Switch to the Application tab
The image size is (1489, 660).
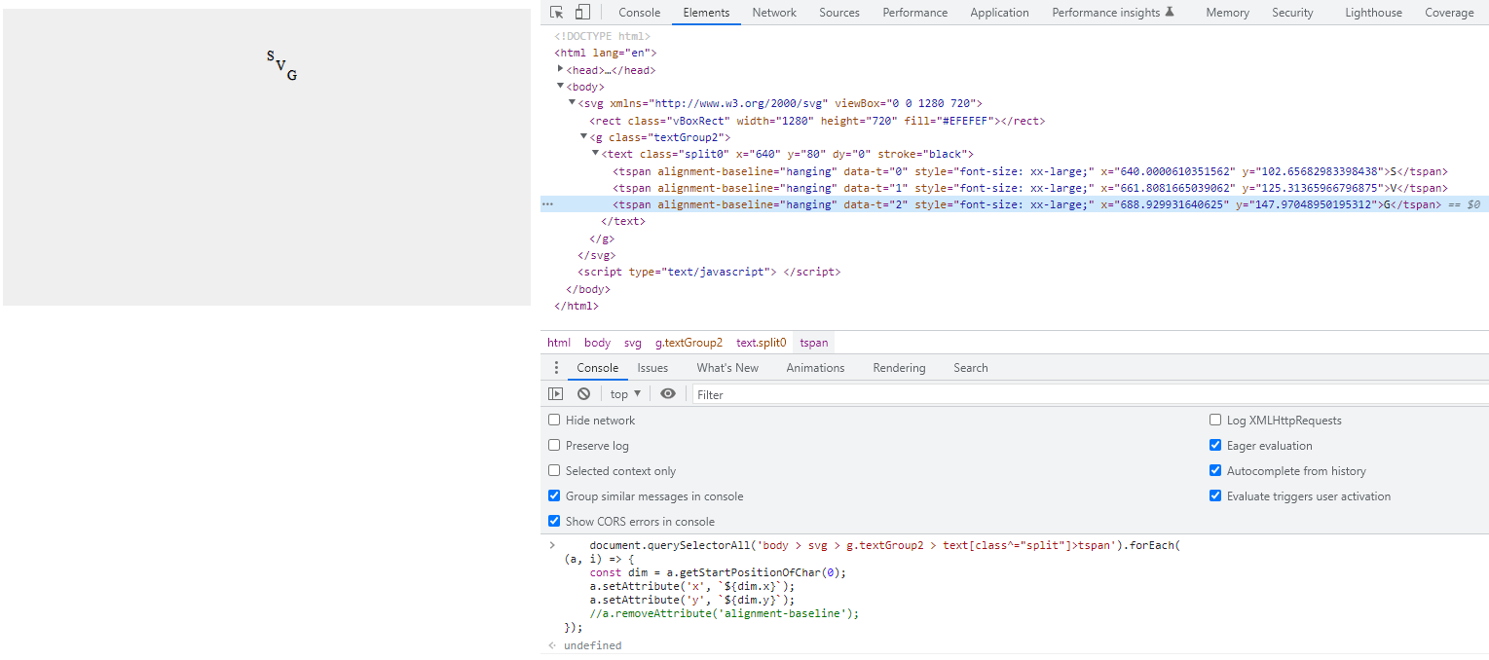click(x=999, y=13)
